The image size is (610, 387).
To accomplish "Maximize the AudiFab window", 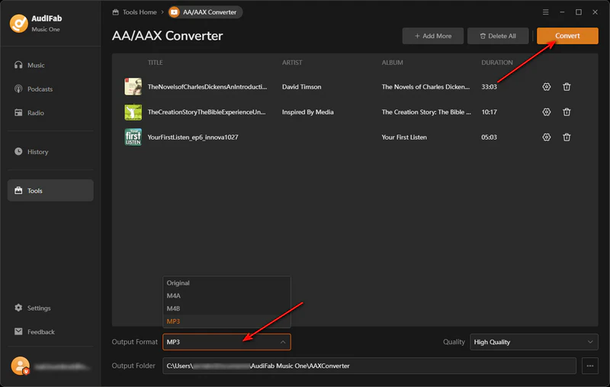I will click(x=579, y=12).
